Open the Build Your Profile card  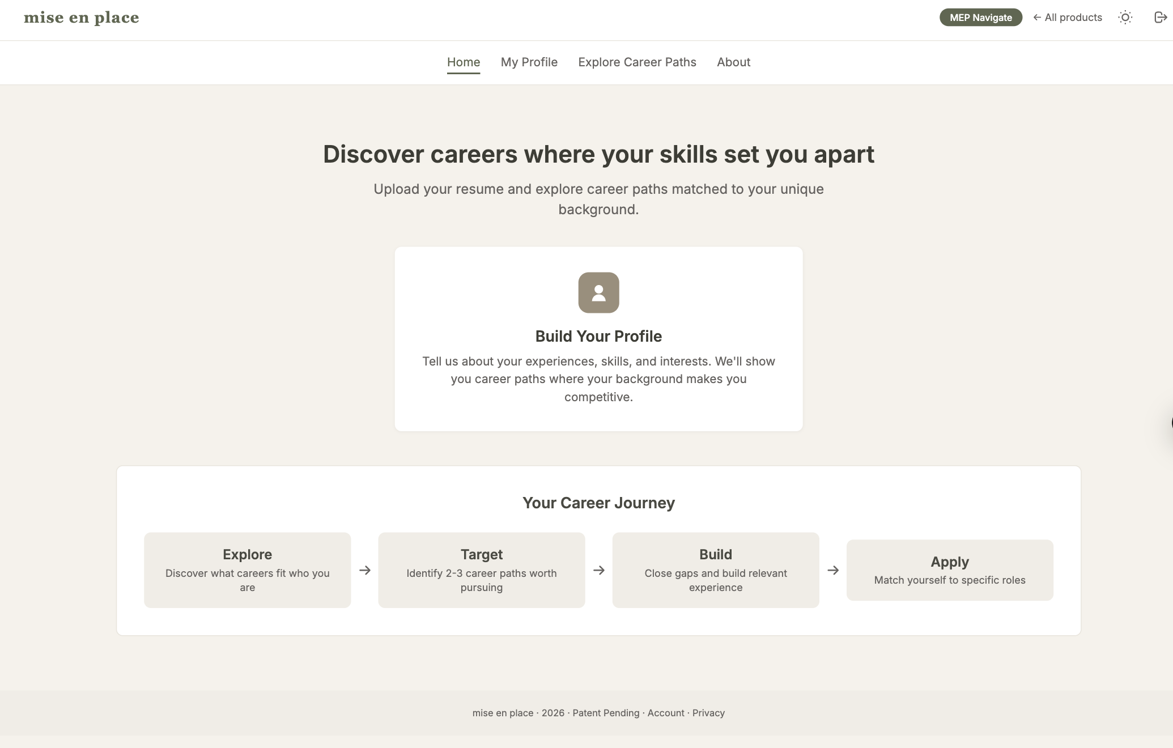(x=598, y=339)
